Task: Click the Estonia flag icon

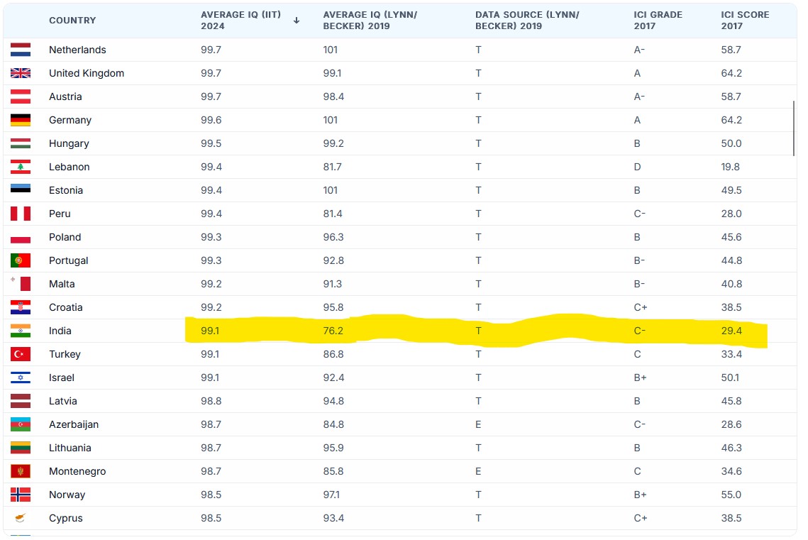Action: (20, 188)
